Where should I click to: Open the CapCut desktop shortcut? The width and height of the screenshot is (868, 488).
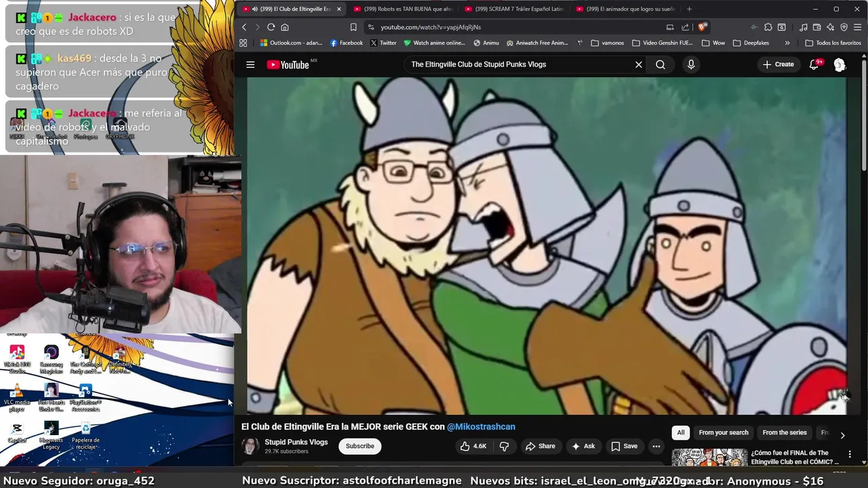pos(17,432)
